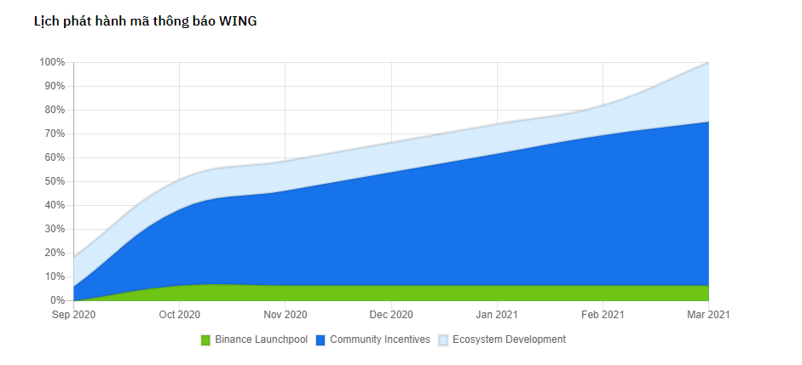The height and width of the screenshot is (365, 802).
Task: Click the '70%' y-axis label
Action: point(55,134)
